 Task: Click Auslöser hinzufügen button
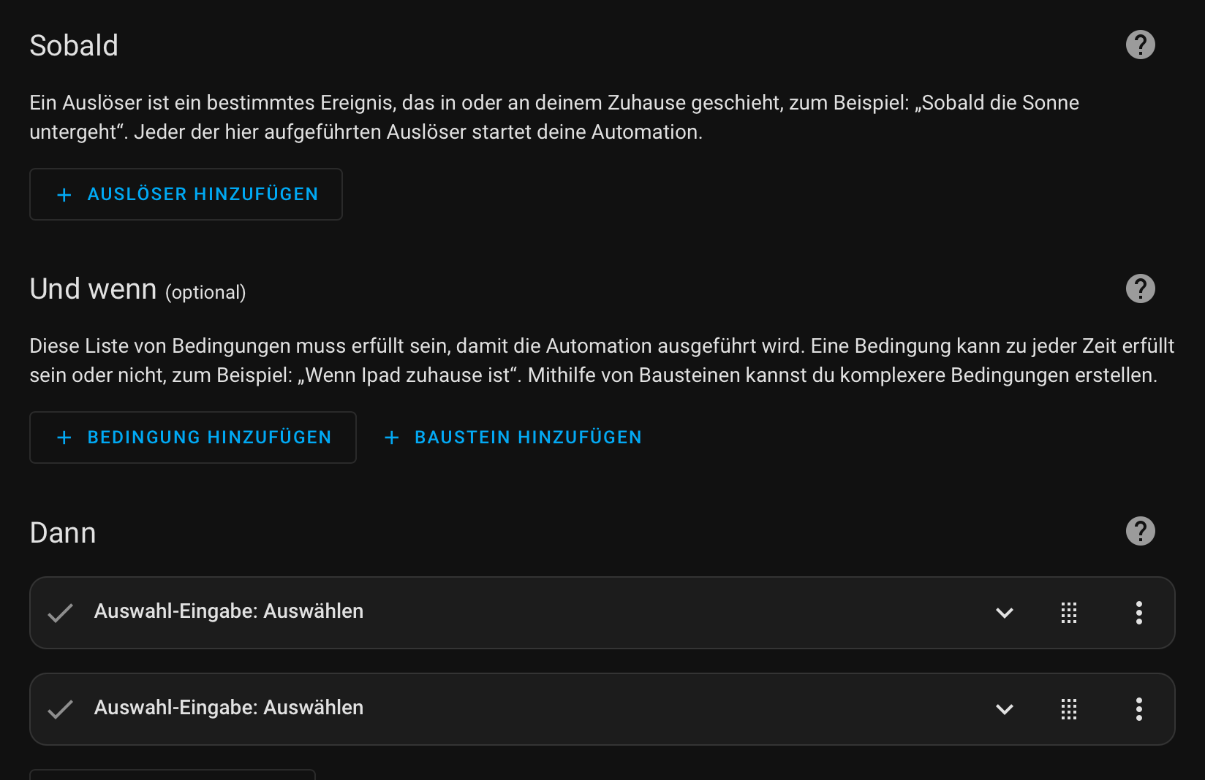pyautogui.click(x=186, y=194)
